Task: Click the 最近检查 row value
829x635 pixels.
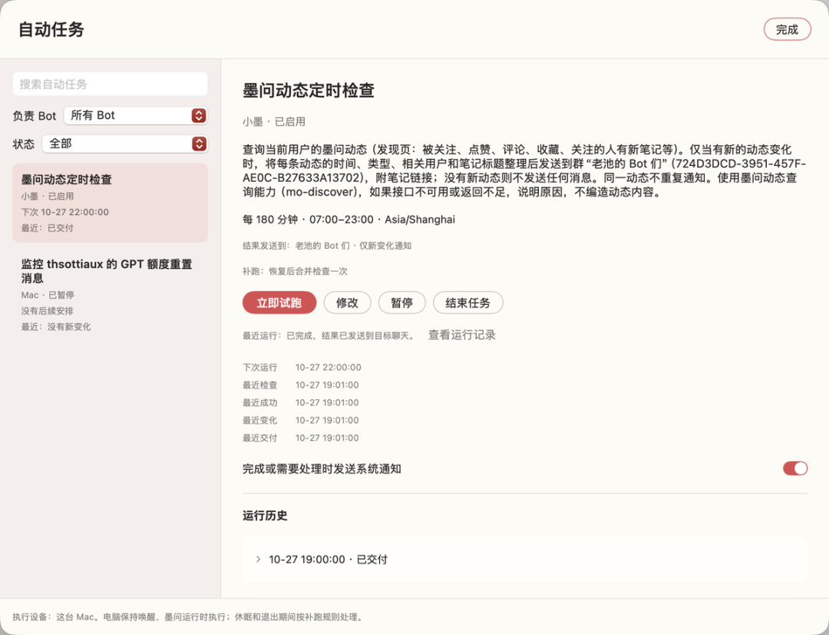Action: point(327,385)
